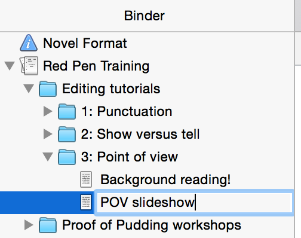This screenshot has height=238, width=301.
Task: Click the Red Pen Training manuscript icon
Action: 29,66
